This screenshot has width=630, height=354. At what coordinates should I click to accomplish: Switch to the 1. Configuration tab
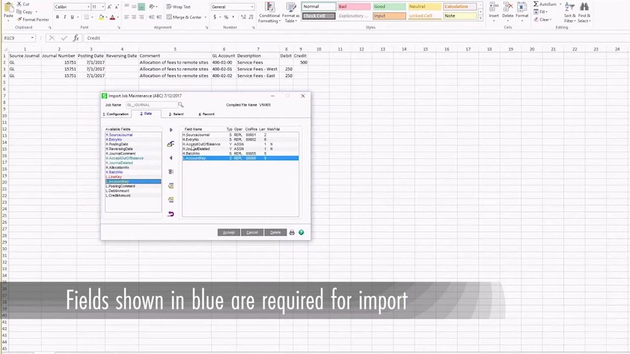click(x=116, y=114)
